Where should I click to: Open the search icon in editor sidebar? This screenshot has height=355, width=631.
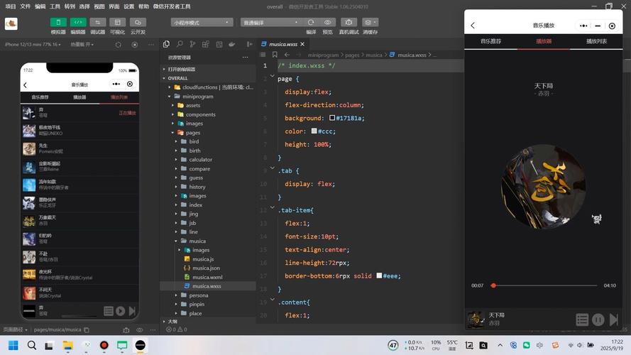[180, 44]
